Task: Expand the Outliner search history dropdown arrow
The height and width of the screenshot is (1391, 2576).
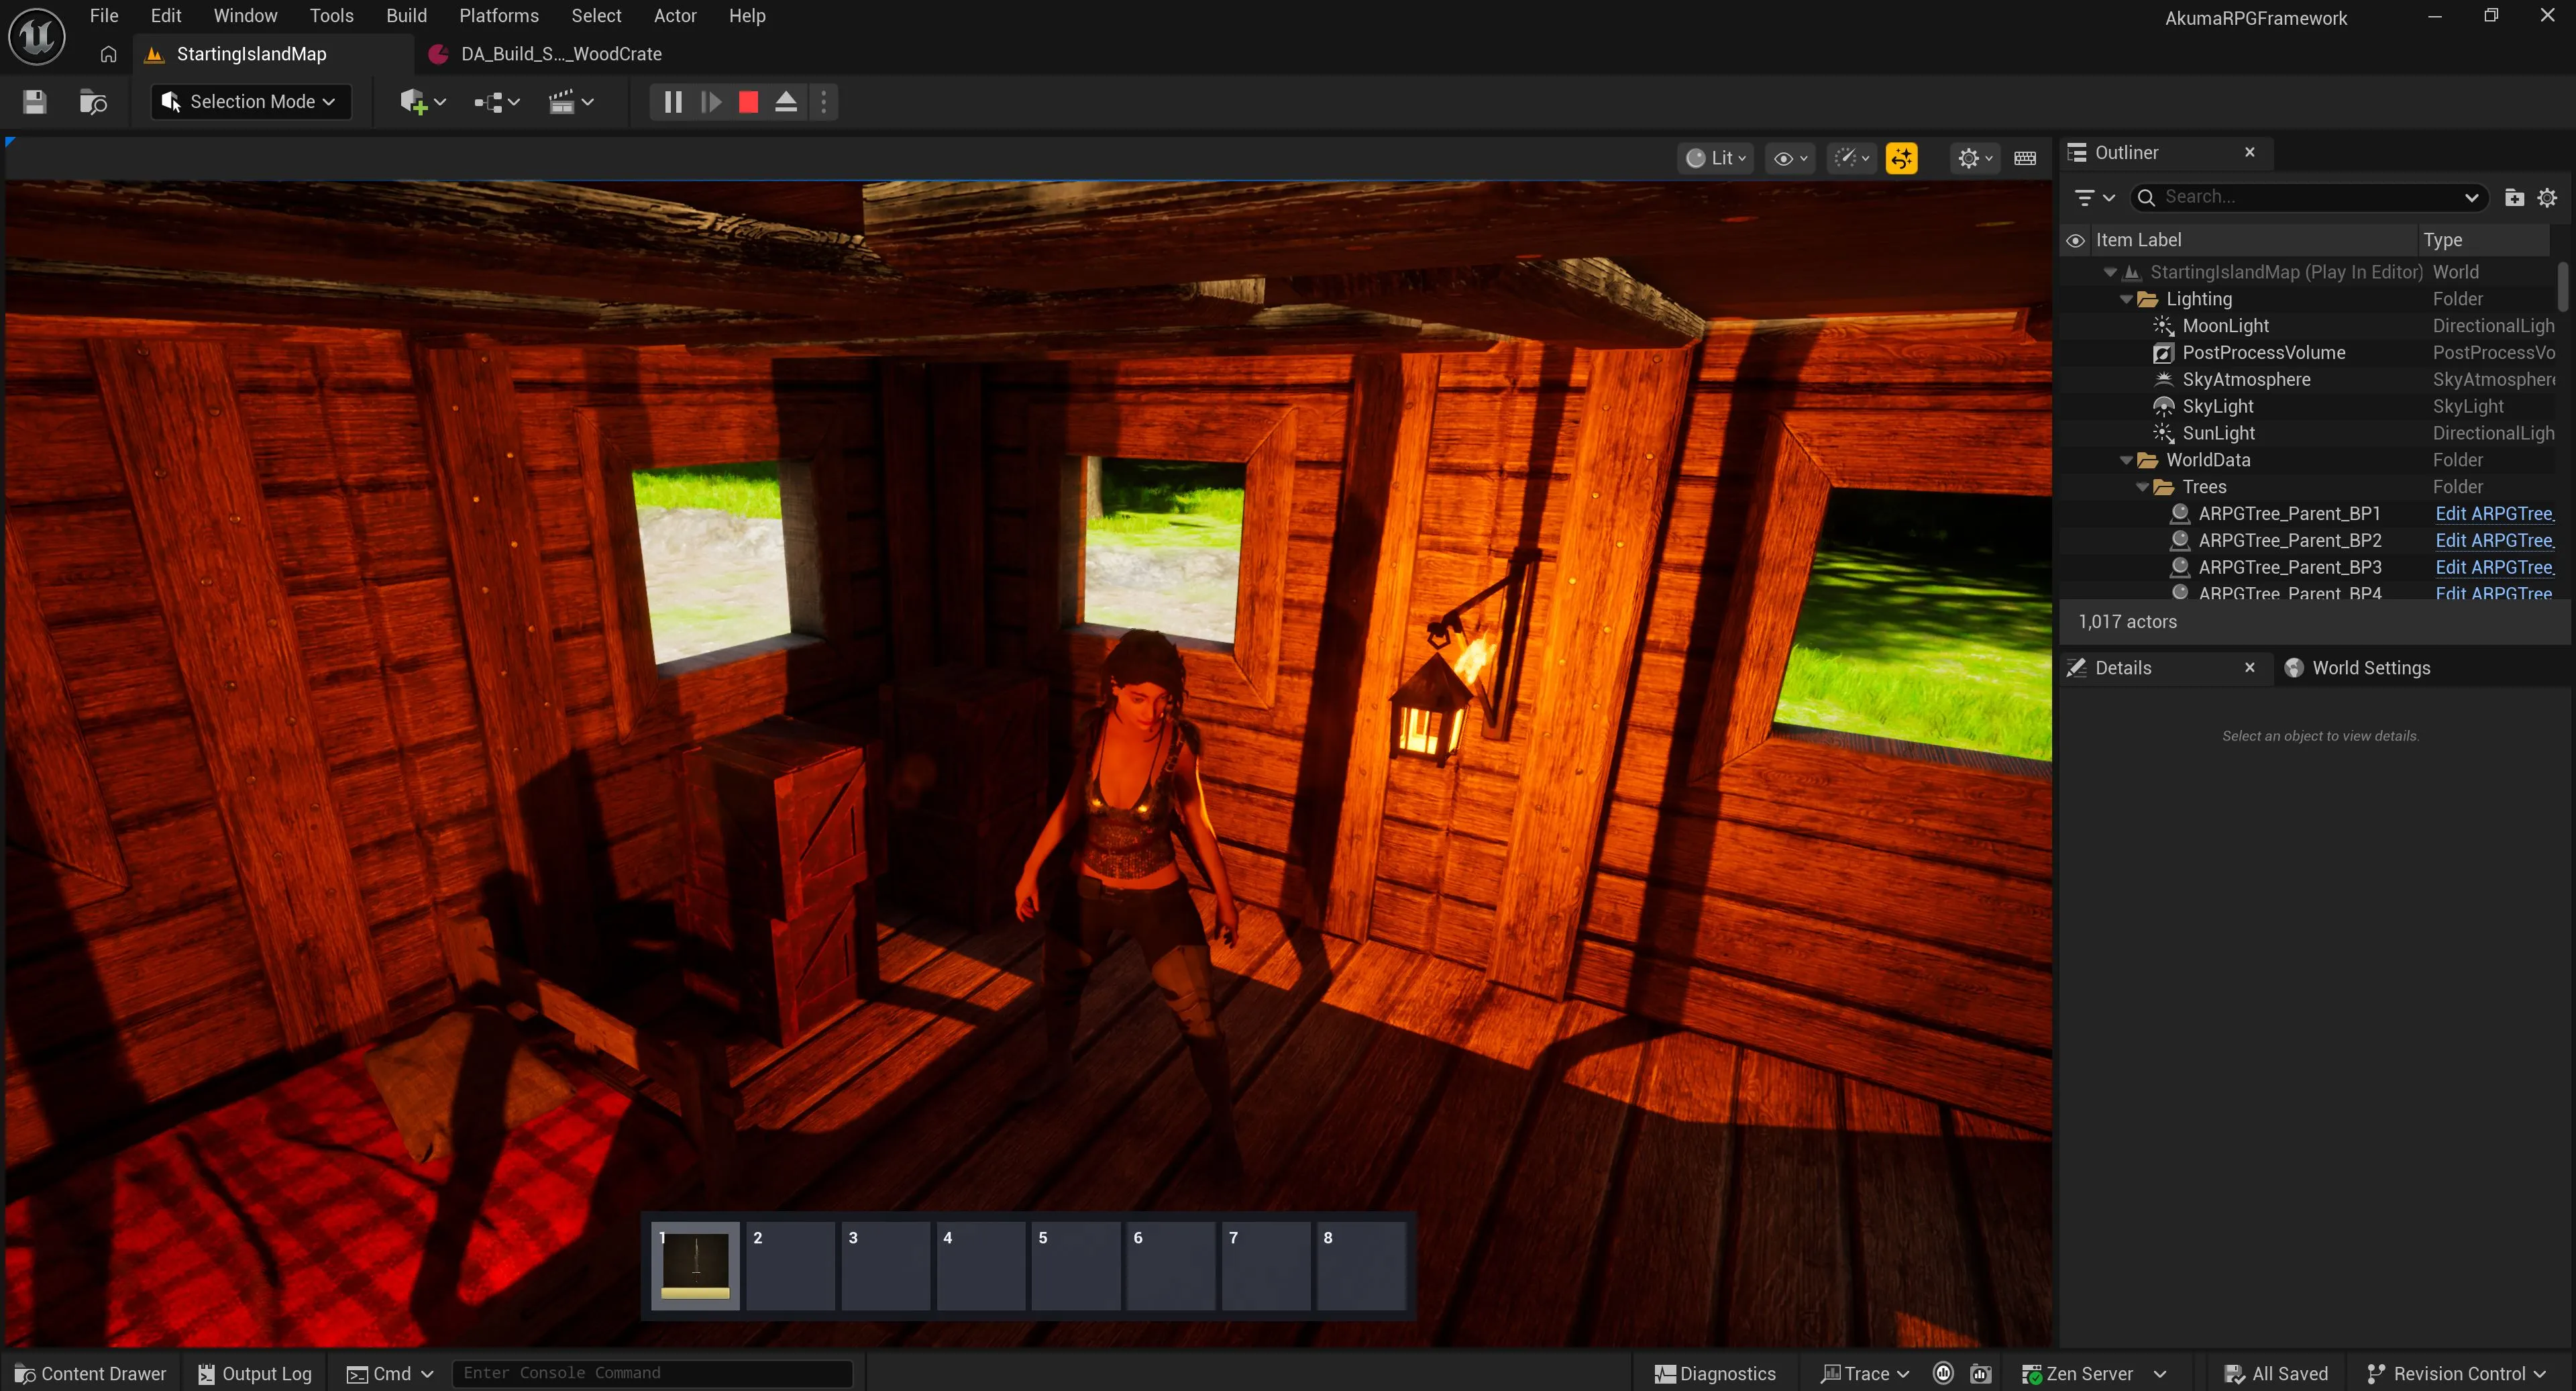Action: tap(2471, 197)
